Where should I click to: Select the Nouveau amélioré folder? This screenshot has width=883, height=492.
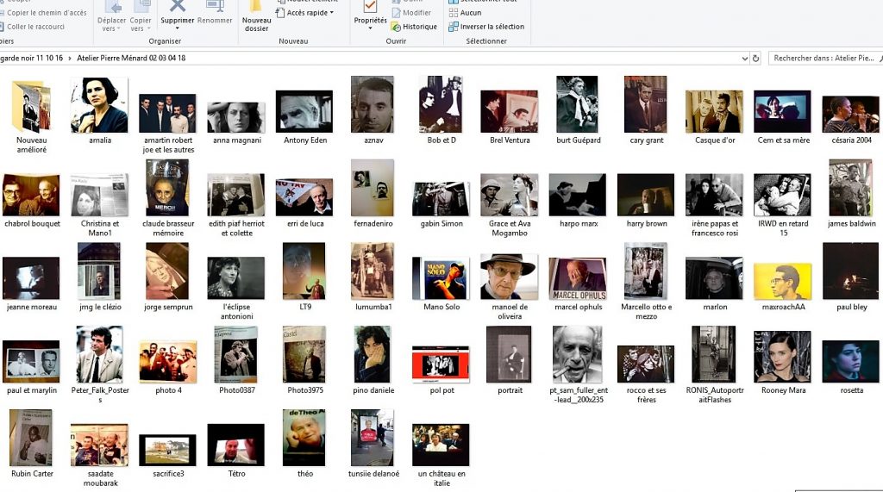pyautogui.click(x=31, y=108)
